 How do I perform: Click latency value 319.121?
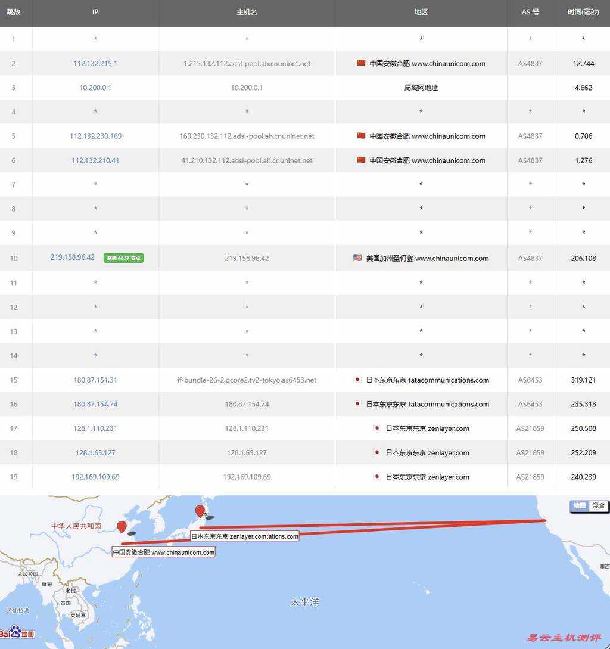(584, 380)
